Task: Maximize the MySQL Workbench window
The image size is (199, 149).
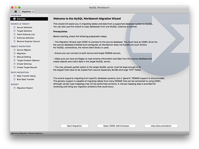Action: [x=19, y=8]
